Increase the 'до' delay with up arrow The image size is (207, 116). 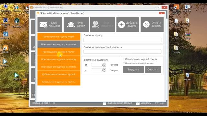pyautogui.click(x=105, y=69)
